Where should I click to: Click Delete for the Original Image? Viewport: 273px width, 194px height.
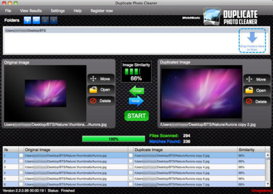tap(101, 101)
